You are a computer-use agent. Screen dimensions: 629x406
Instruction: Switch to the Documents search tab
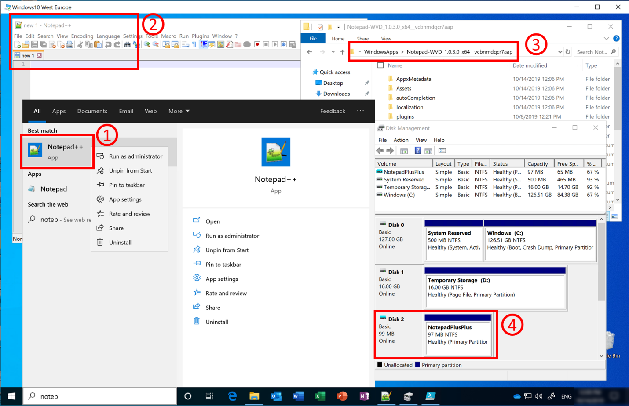[x=92, y=111]
